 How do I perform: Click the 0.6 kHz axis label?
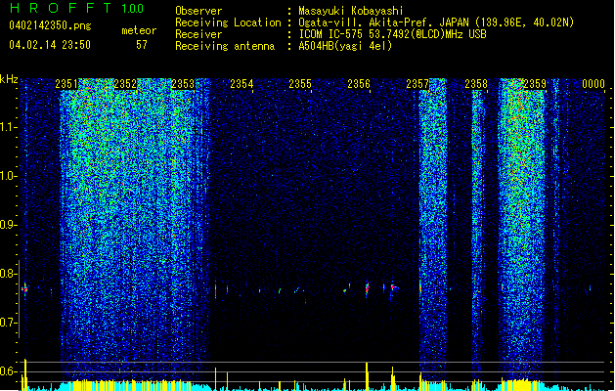pos(9,371)
